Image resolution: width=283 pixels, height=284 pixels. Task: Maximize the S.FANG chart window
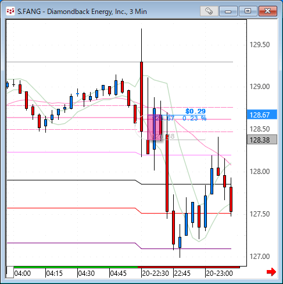tap(248, 11)
